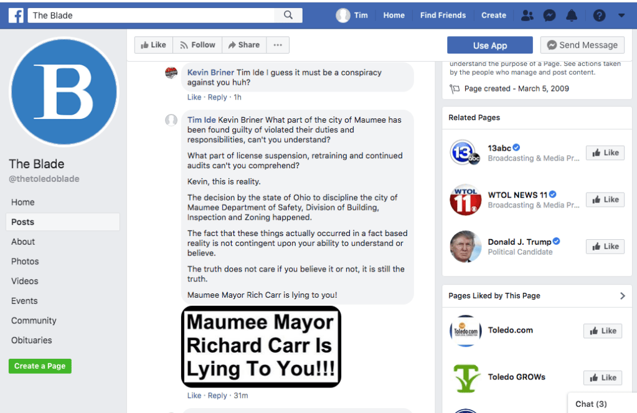Open the 13abc page logo
The height and width of the screenshot is (413, 637).
point(465,153)
